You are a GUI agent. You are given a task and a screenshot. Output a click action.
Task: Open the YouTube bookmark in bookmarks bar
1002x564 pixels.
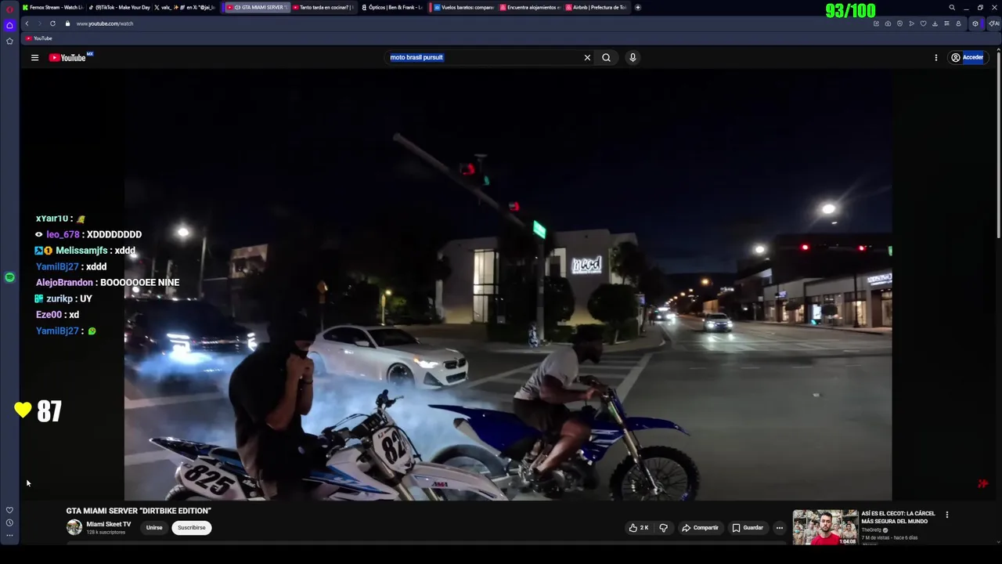[x=39, y=38]
